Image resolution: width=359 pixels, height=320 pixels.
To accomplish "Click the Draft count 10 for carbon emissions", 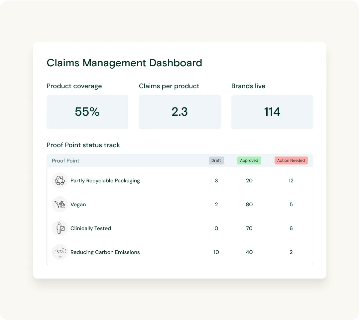I will (216, 252).
